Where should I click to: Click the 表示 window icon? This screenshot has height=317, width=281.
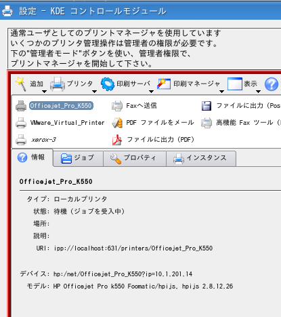click(235, 84)
